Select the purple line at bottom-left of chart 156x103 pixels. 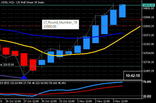(11, 77)
